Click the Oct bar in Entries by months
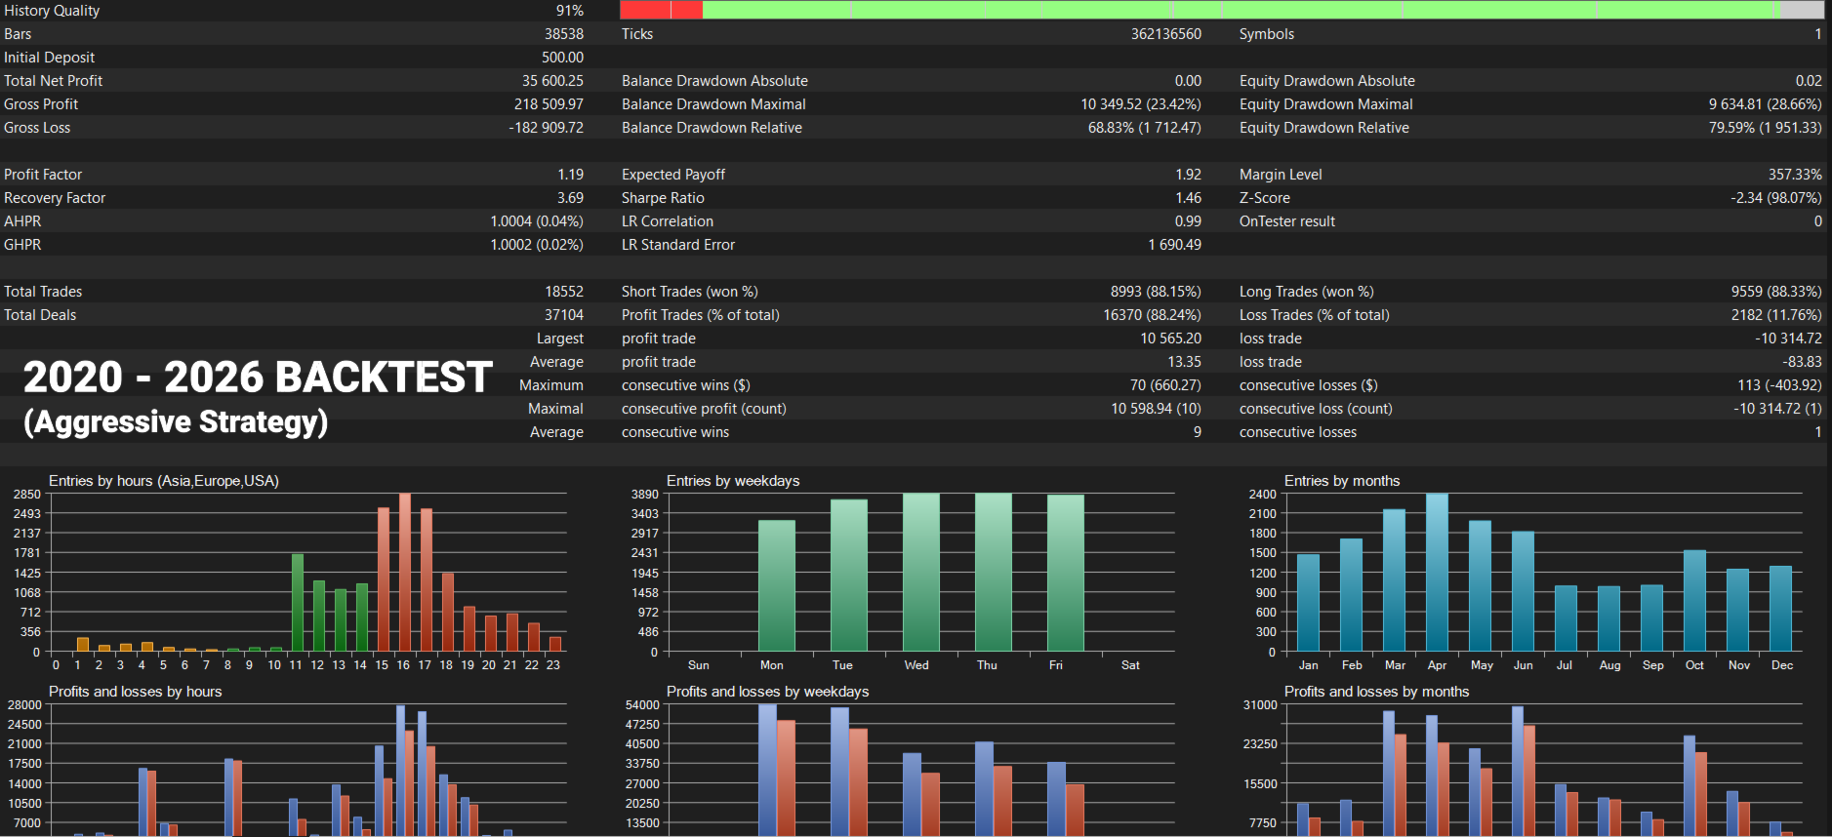Viewport: 1832px width, 837px height. click(x=1694, y=601)
